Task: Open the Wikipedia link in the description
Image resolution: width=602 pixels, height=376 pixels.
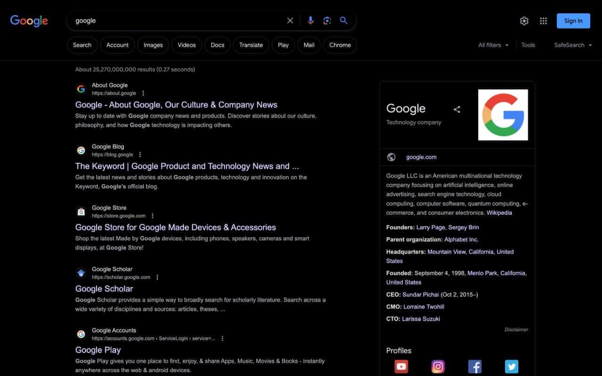Action: [x=499, y=213]
